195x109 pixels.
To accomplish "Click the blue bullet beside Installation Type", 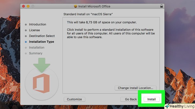I will click(x=26, y=42).
